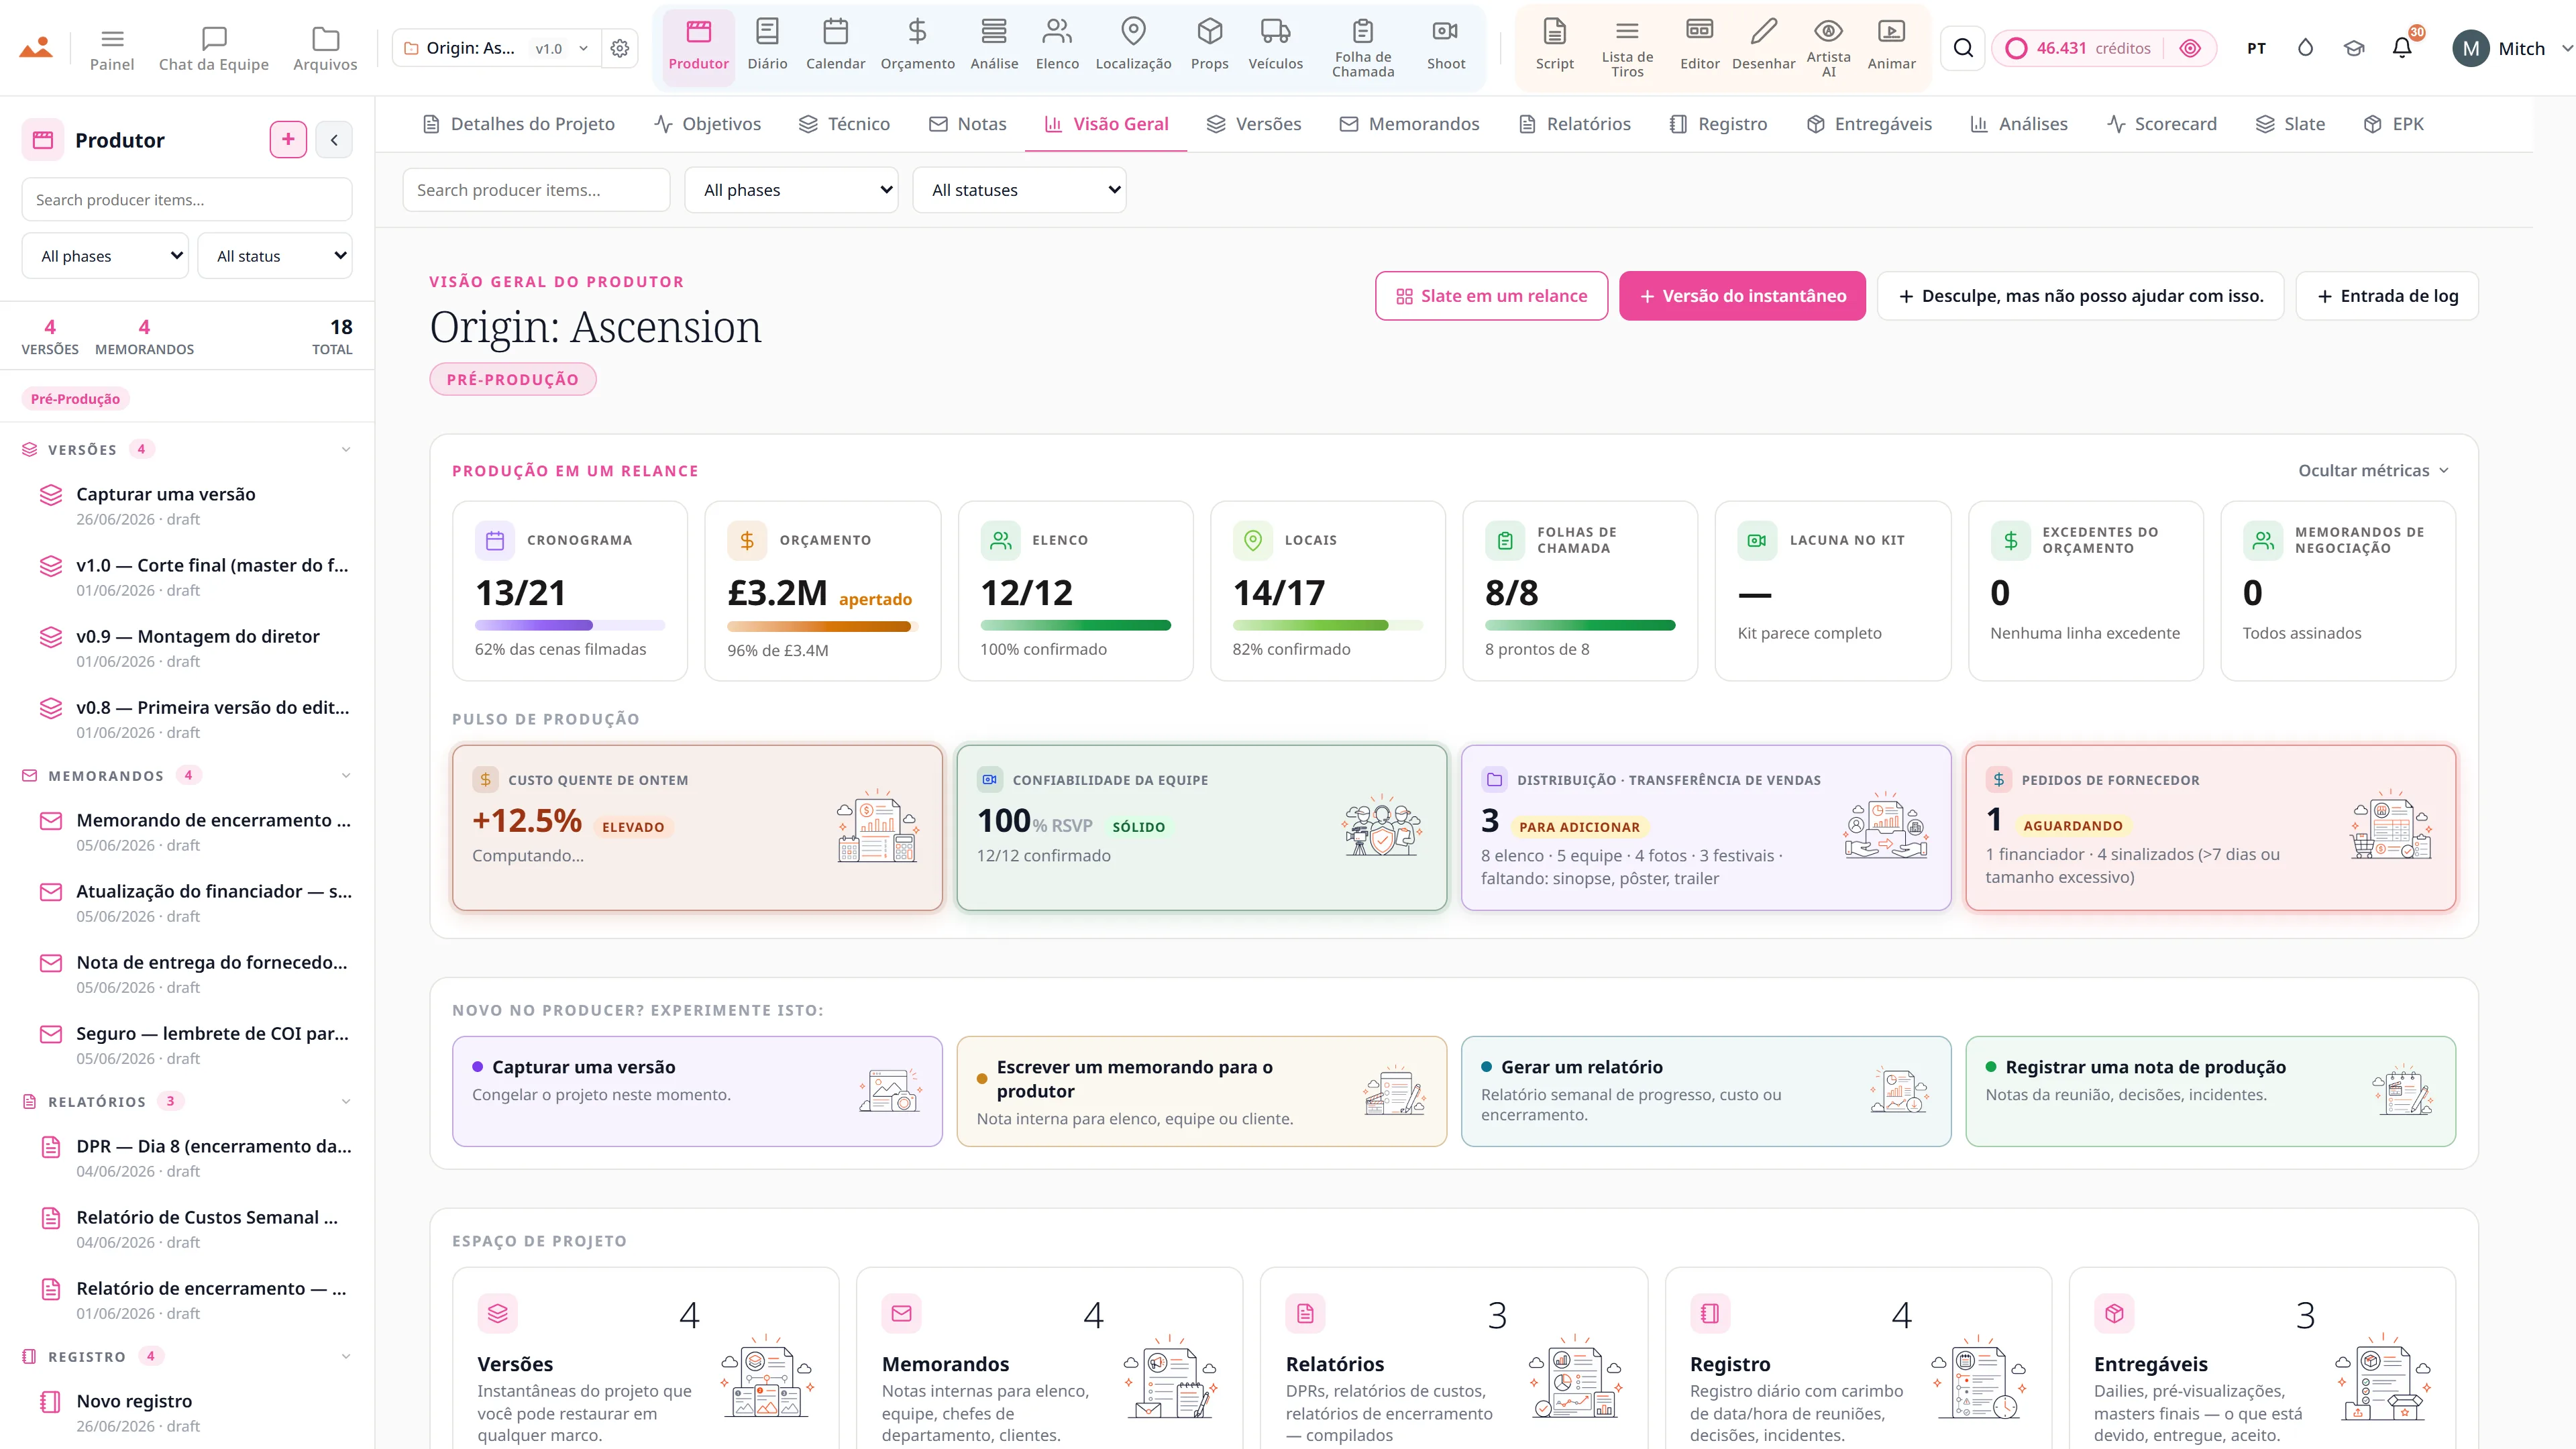Toggle credits visibility eye icon
The width and height of the screenshot is (2576, 1449).
coord(2190,48)
